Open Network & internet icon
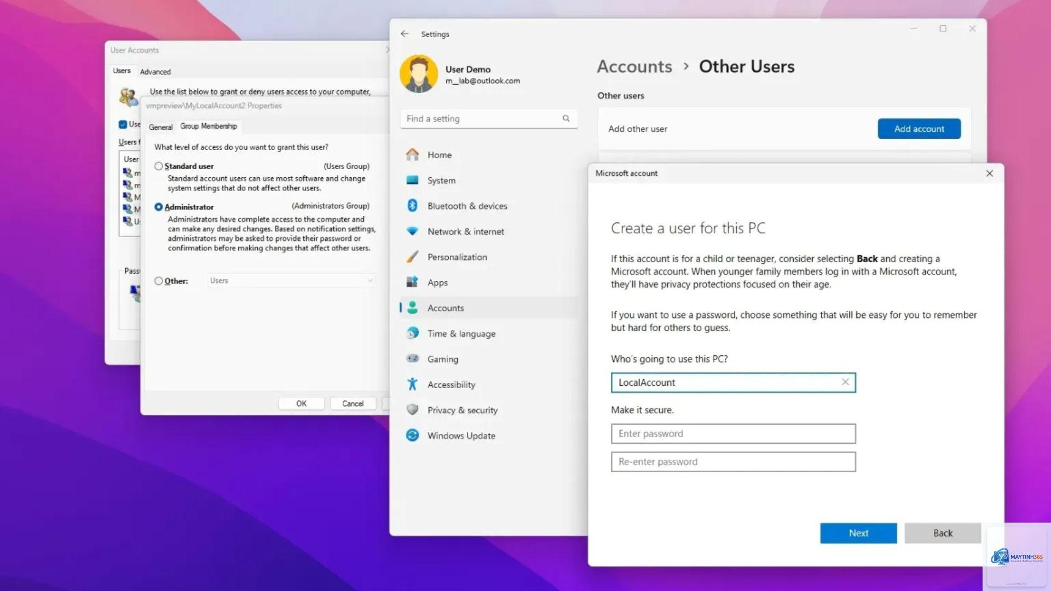The height and width of the screenshot is (591, 1051). (413, 231)
